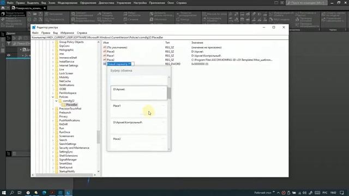
Task: Open taskbar search magnifier
Action: coord(12,193)
